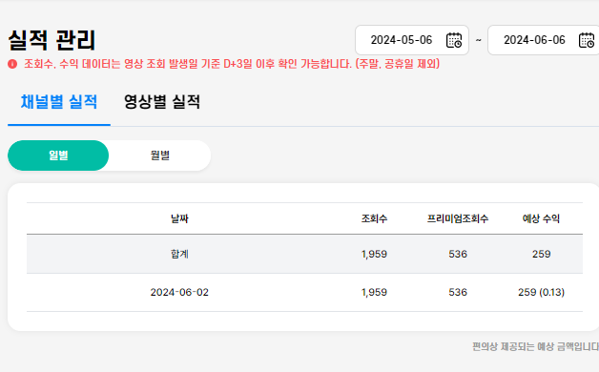Open the end date calendar icon

click(587, 40)
